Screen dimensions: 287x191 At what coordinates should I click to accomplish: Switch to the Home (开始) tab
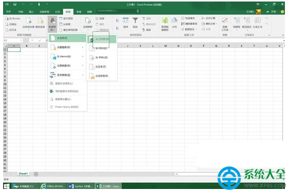(21, 12)
